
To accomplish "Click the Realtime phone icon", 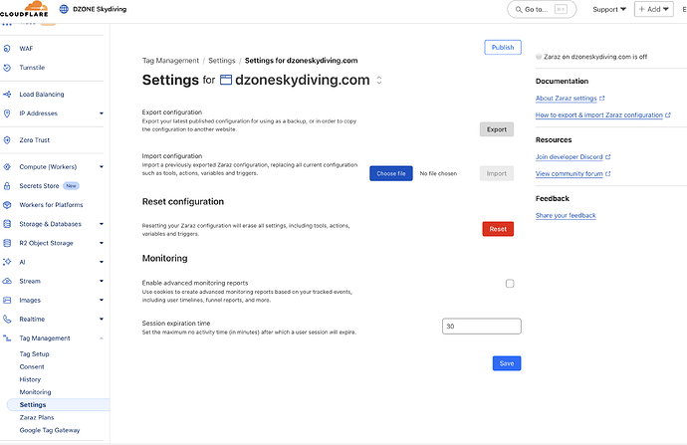I will pyautogui.click(x=7, y=320).
